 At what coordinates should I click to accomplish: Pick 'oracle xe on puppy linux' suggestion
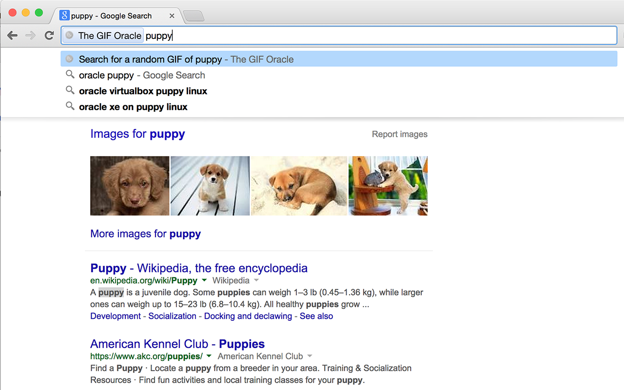(x=339, y=106)
